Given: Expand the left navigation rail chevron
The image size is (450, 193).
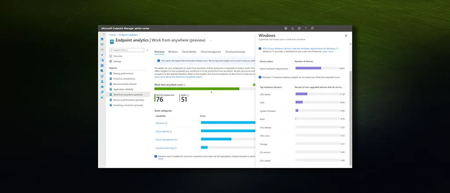Looking at the screenshot, I should (104, 34).
